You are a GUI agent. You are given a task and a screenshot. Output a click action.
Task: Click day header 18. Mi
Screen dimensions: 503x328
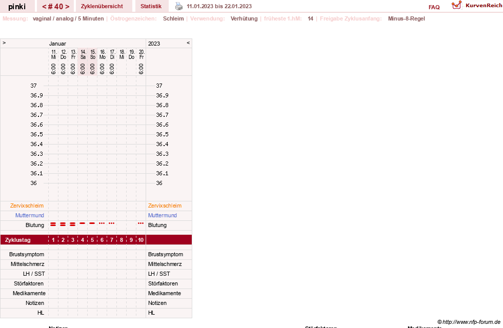pos(122,54)
